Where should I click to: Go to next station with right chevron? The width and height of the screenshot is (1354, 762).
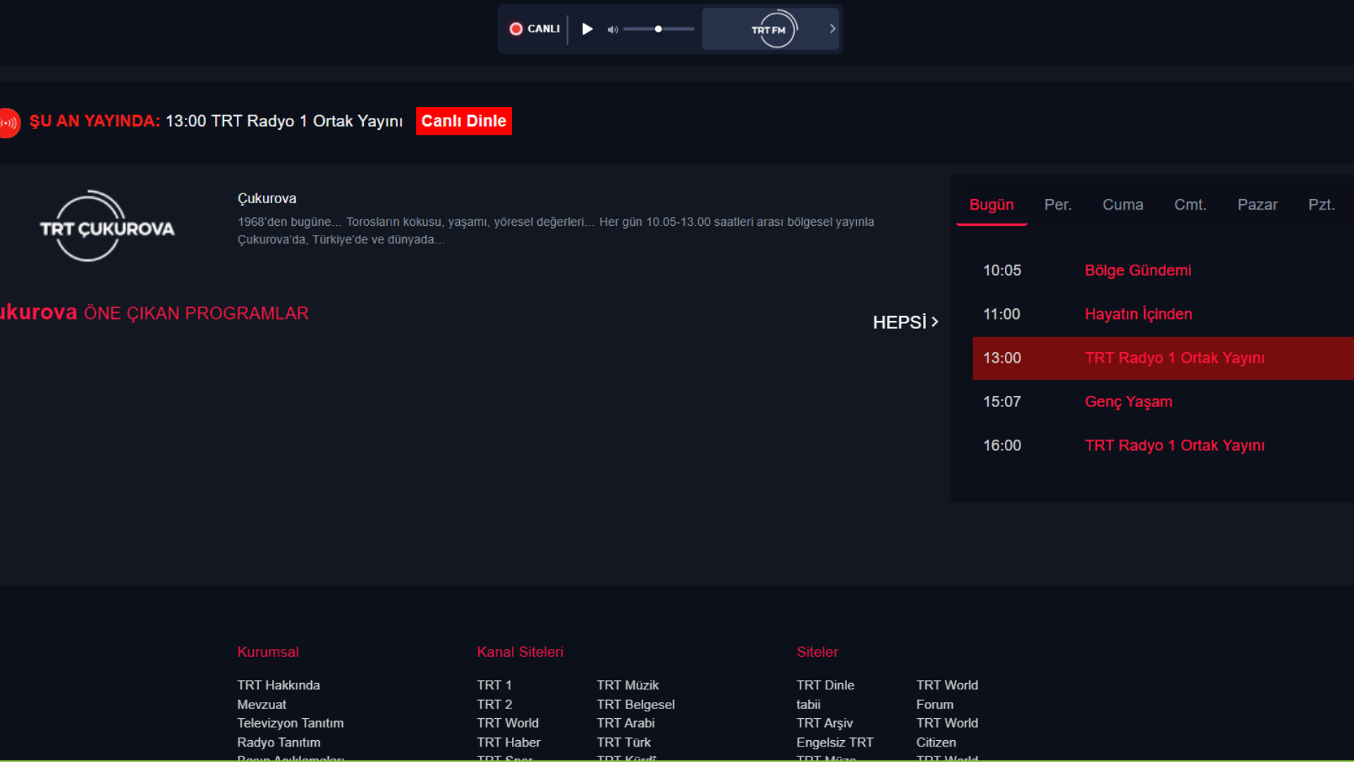[832, 29]
